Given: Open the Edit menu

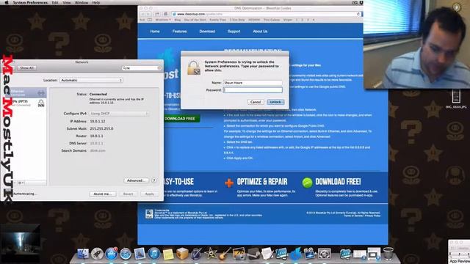Looking at the screenshot, I should [55, 2].
